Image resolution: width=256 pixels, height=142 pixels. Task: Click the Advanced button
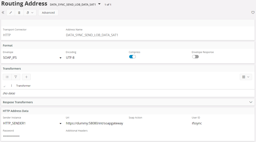[x=48, y=13]
